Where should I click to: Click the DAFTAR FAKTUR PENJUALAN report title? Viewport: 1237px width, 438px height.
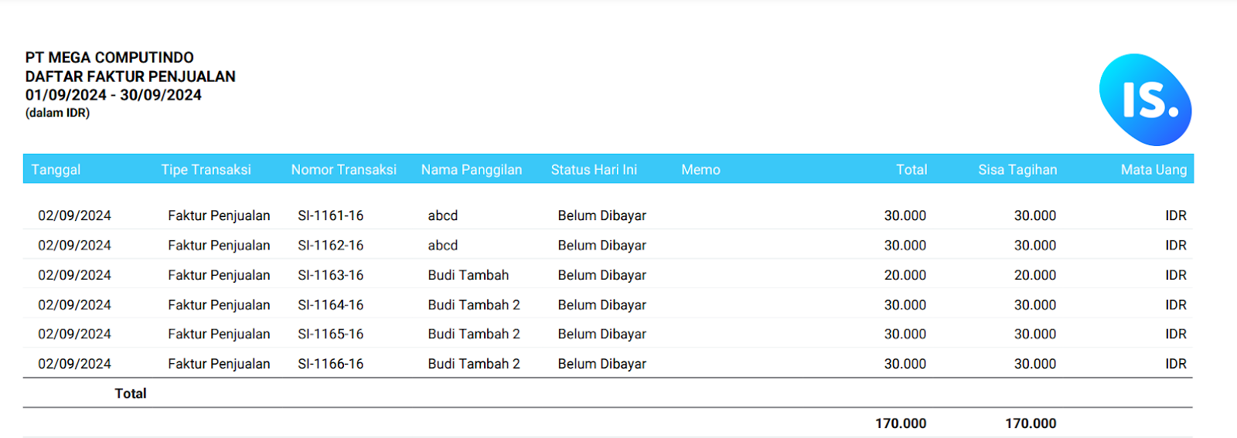click(x=130, y=76)
